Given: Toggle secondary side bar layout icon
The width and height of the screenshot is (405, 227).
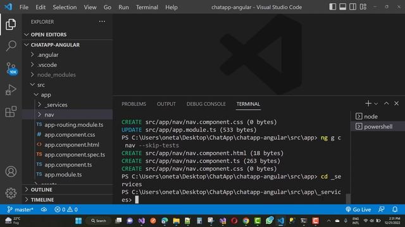Looking at the screenshot, I should tap(353, 7).
